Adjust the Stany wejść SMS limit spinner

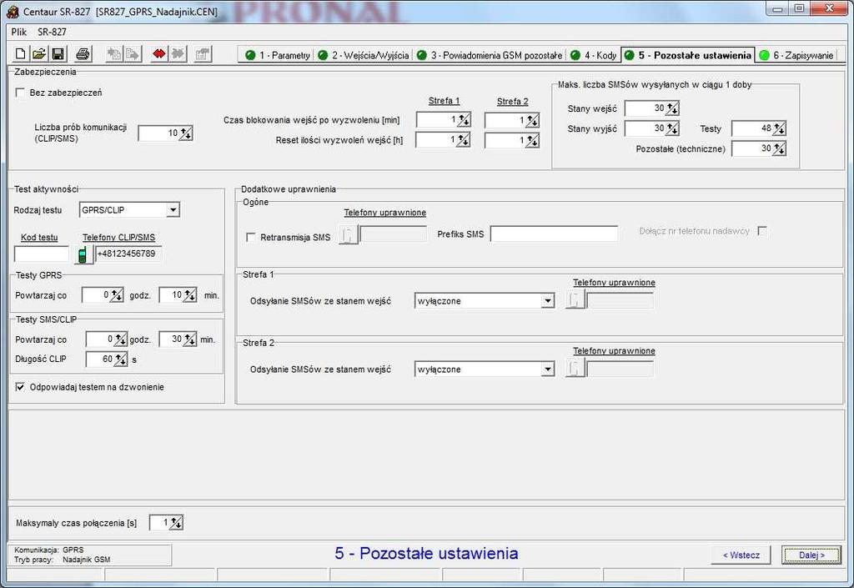click(x=672, y=108)
